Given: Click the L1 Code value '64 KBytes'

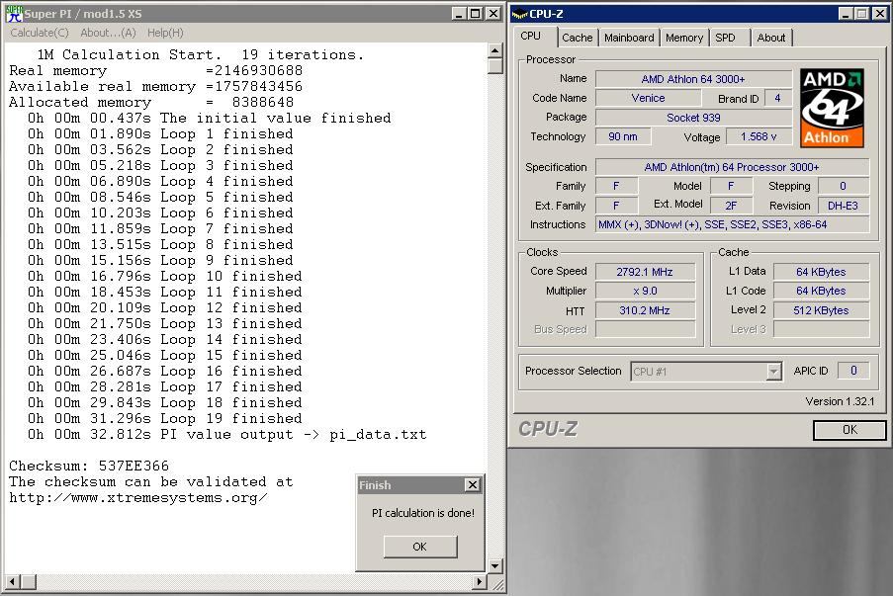Looking at the screenshot, I should point(821,291).
